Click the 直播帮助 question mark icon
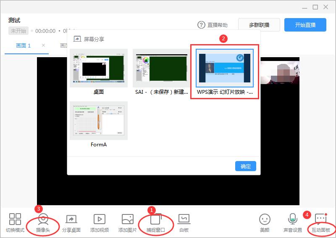 (x=201, y=25)
